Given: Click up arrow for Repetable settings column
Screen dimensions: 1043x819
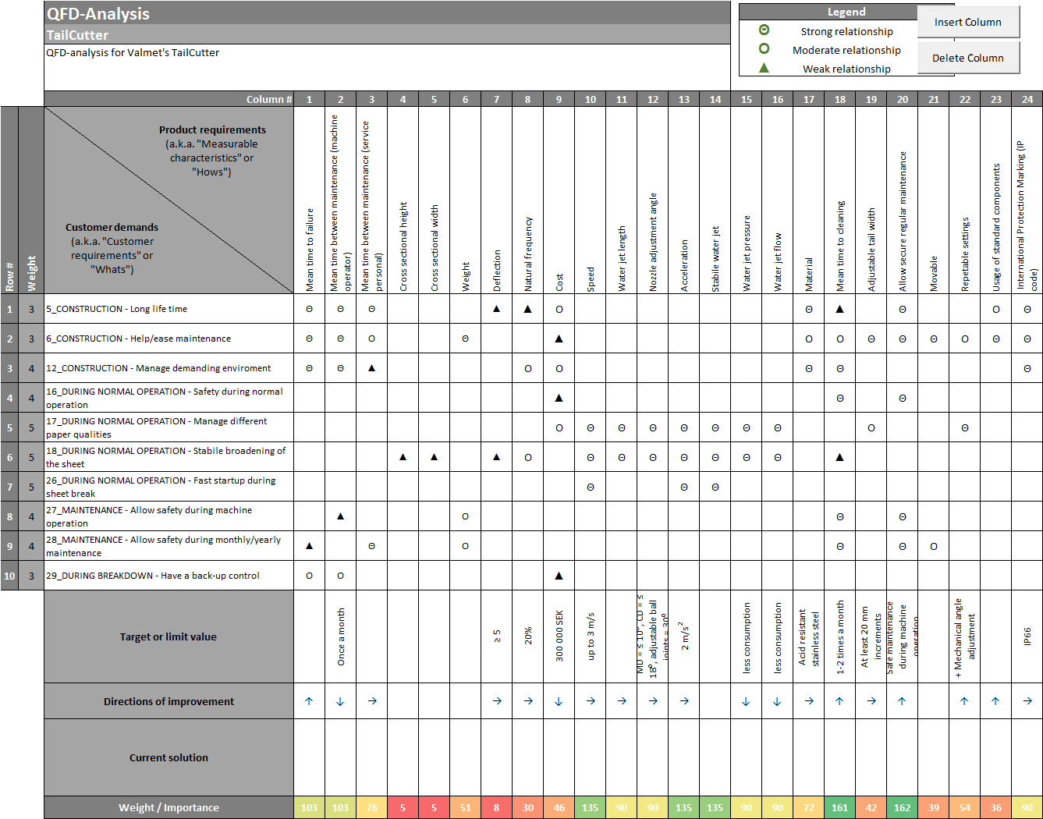Looking at the screenshot, I should (x=964, y=701).
